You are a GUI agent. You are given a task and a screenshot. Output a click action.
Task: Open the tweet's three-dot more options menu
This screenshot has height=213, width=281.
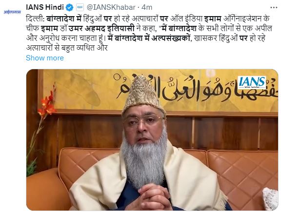click(274, 8)
